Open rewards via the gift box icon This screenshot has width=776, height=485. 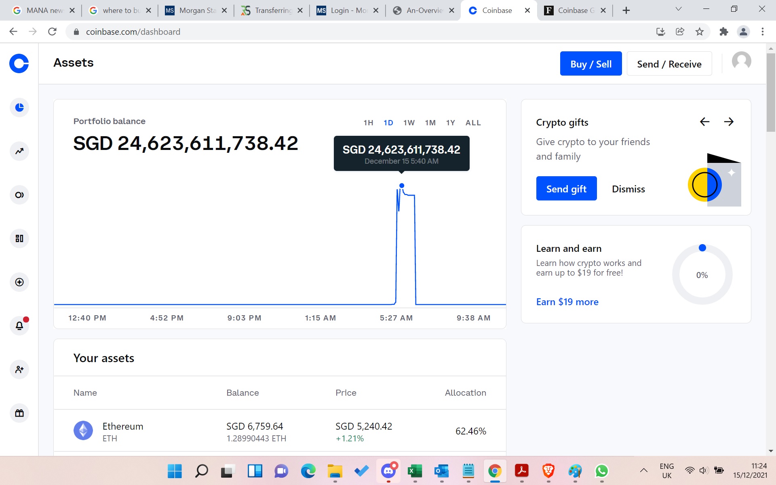19,413
